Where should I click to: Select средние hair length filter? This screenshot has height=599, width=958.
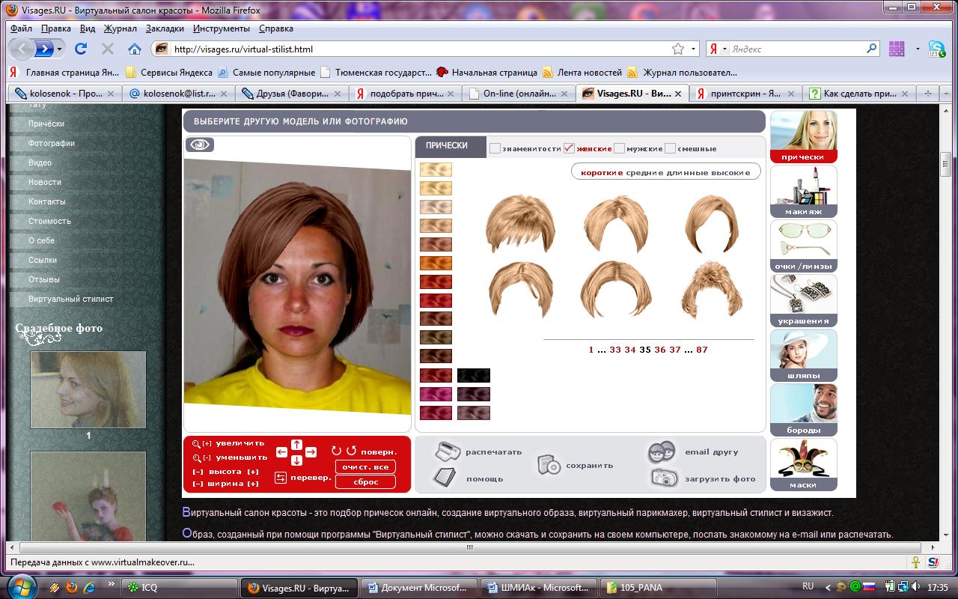(x=644, y=172)
